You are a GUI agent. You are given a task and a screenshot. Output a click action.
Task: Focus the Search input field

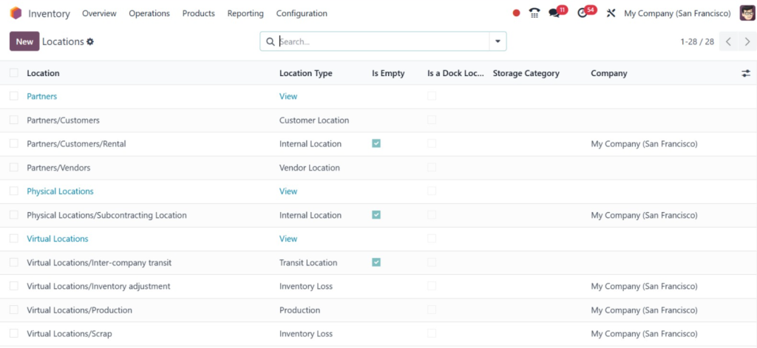point(384,41)
